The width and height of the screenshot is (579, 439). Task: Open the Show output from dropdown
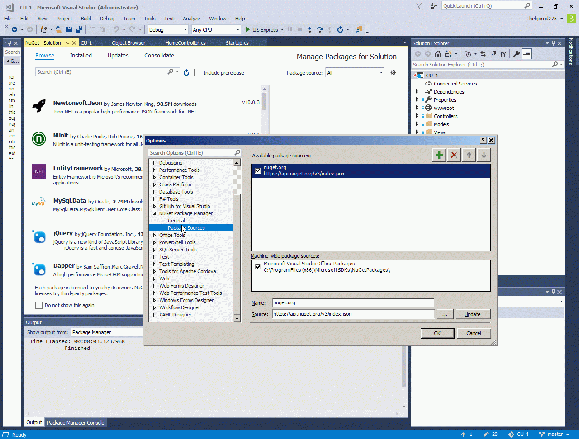point(107,332)
